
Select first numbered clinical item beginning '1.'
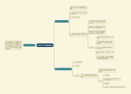pyautogui.click(x=105, y=38)
